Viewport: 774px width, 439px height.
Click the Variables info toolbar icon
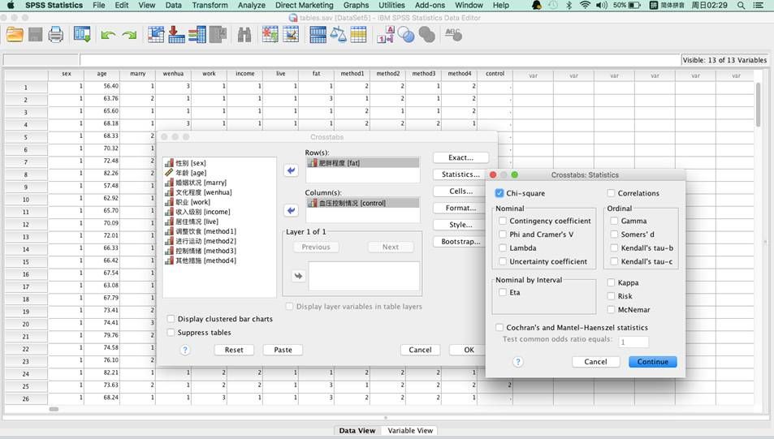click(x=197, y=35)
